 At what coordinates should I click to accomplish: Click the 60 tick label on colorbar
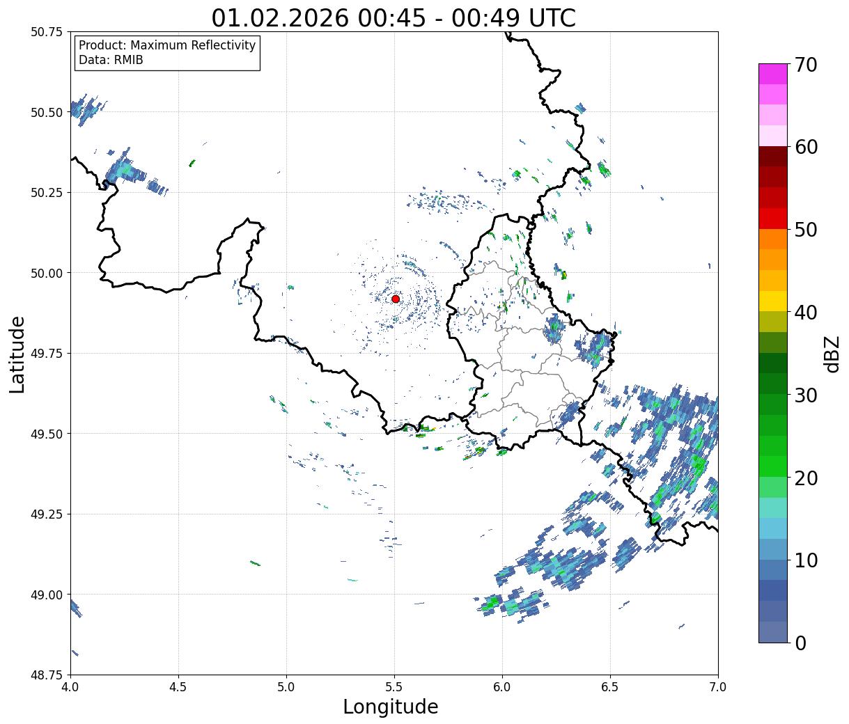point(806,147)
